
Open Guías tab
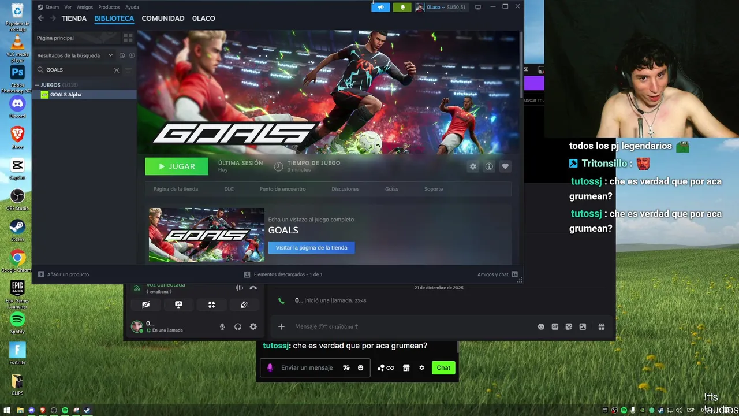391,189
